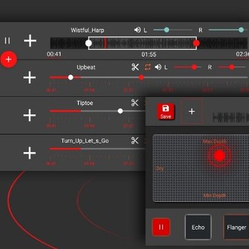The width and height of the screenshot is (249, 249).
Task: Click the waveform thumbnail in the effects panel
Action: pos(230,117)
